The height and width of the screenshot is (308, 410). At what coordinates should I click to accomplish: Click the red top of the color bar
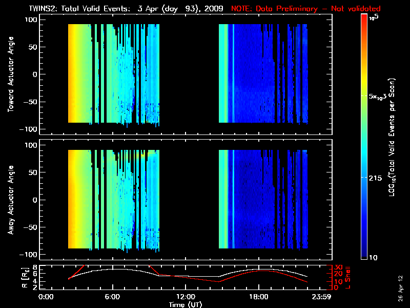point(364,21)
